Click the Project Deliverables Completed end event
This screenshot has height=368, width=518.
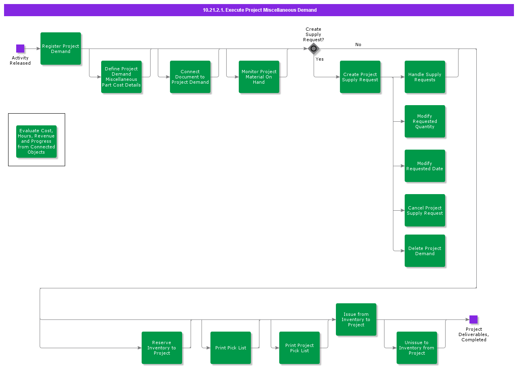pyautogui.click(x=473, y=319)
